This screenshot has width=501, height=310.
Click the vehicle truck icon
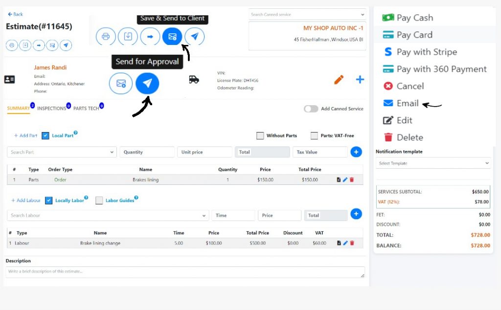point(194,79)
